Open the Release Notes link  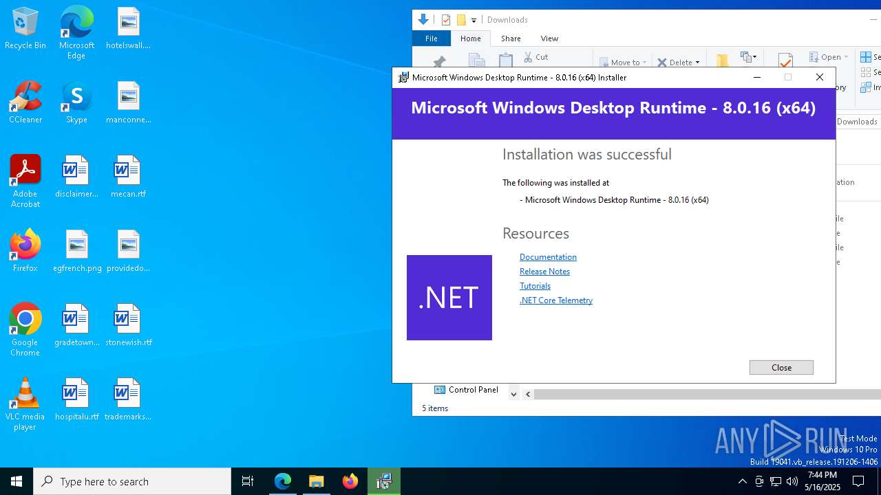(544, 272)
